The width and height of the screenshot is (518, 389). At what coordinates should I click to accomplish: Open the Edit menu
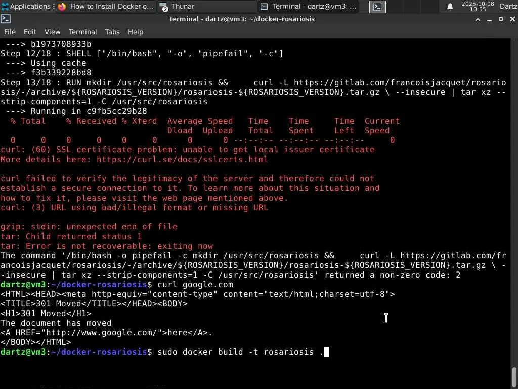coord(30,32)
